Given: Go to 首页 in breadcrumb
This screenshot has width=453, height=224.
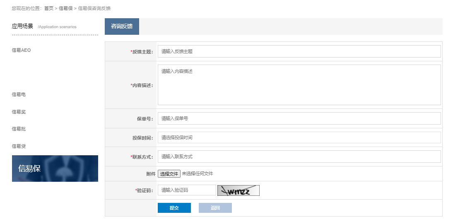Looking at the screenshot, I should point(49,8).
